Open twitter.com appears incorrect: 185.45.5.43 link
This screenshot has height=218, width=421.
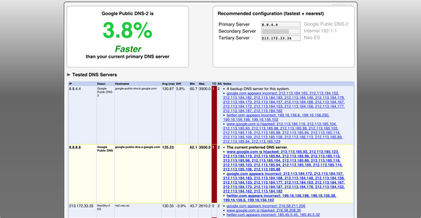273,214
